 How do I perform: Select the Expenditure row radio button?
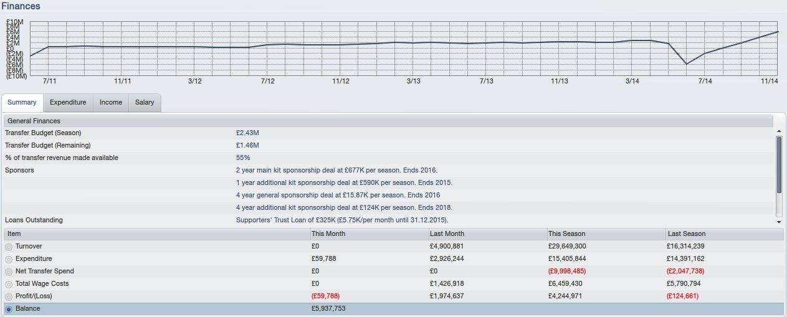(9, 260)
